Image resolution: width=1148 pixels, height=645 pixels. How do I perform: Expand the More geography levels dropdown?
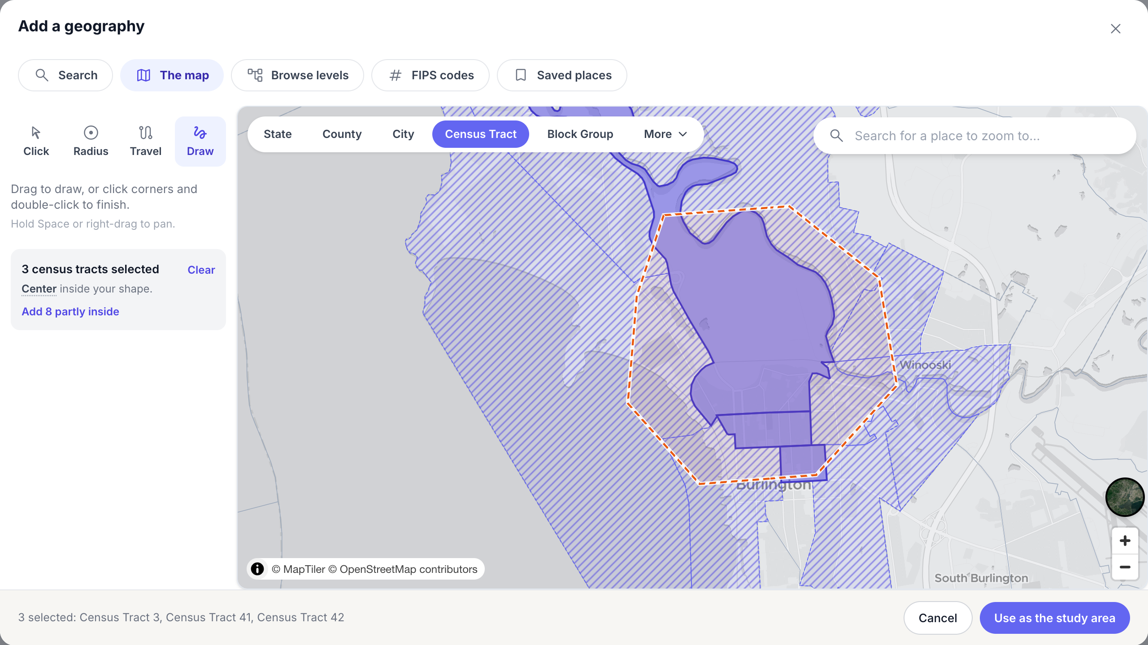click(665, 134)
